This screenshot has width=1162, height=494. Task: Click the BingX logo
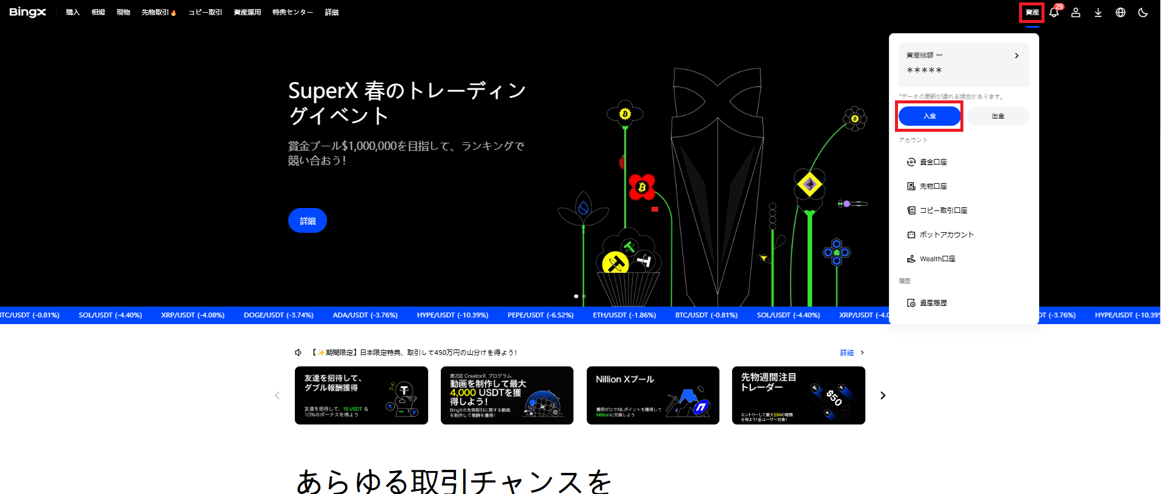(27, 13)
